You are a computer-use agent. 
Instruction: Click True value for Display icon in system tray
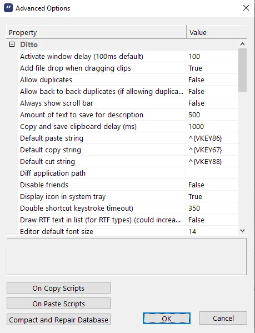pyautogui.click(x=212, y=197)
